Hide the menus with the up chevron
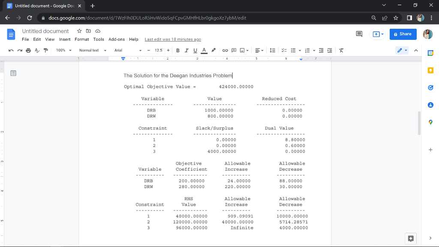 pyautogui.click(x=416, y=51)
